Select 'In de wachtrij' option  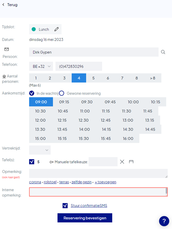click(x=32, y=93)
